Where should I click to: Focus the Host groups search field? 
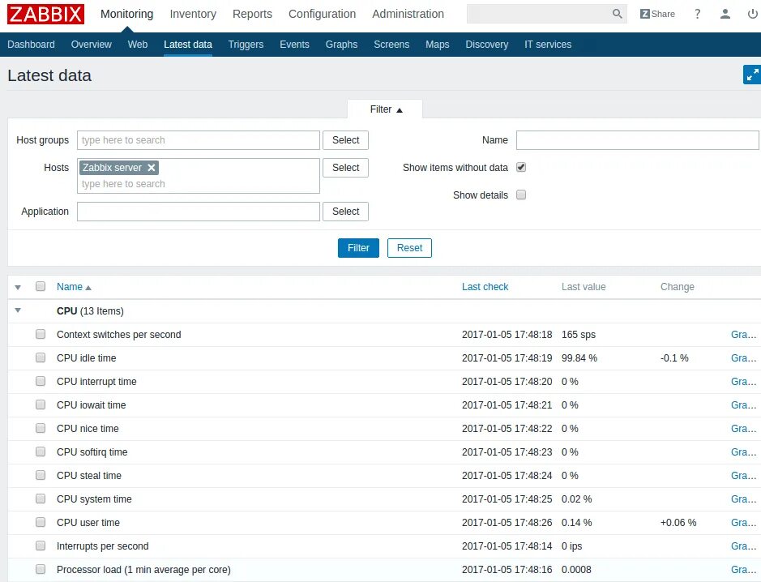coord(199,140)
